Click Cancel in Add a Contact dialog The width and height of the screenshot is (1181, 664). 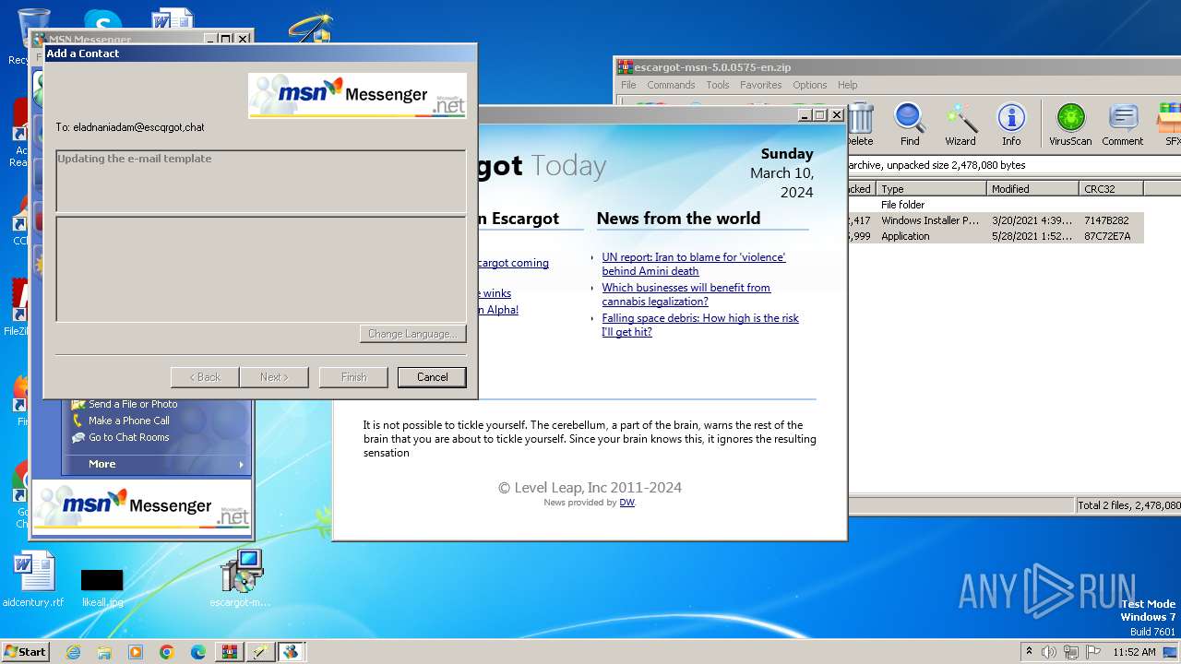[x=432, y=377]
